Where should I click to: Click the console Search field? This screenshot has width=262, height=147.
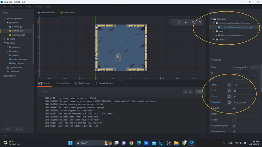point(110,92)
